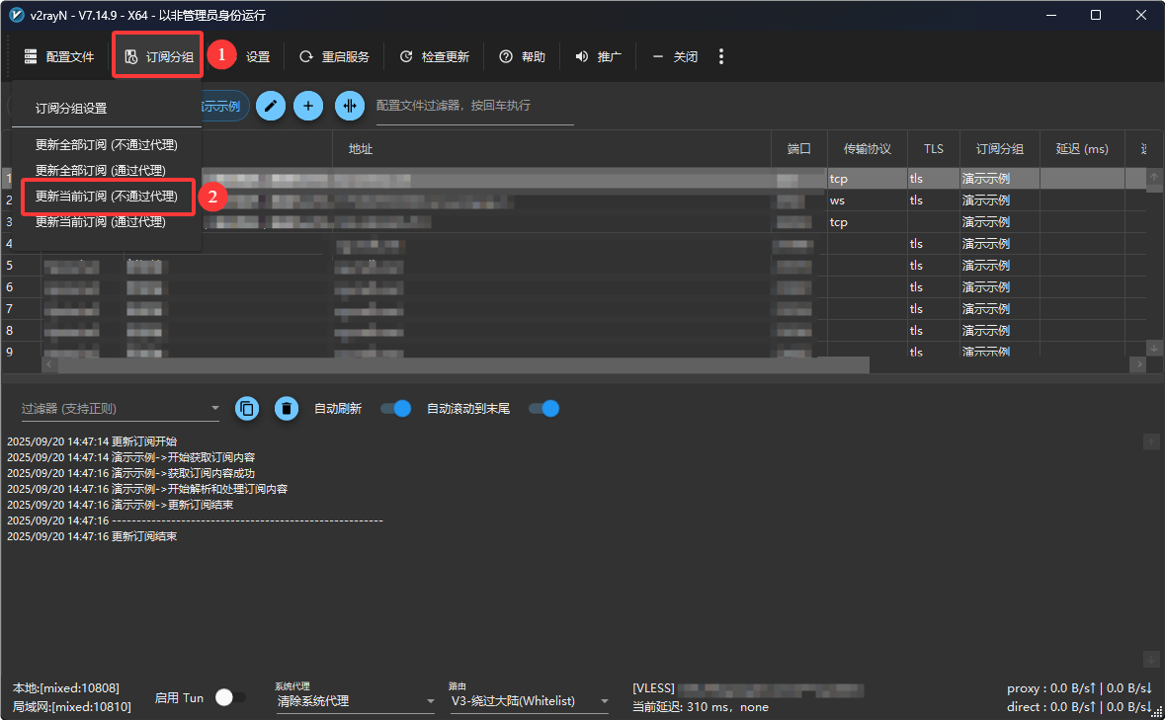Click the 配置文件过滤器 search input field

[x=474, y=106]
